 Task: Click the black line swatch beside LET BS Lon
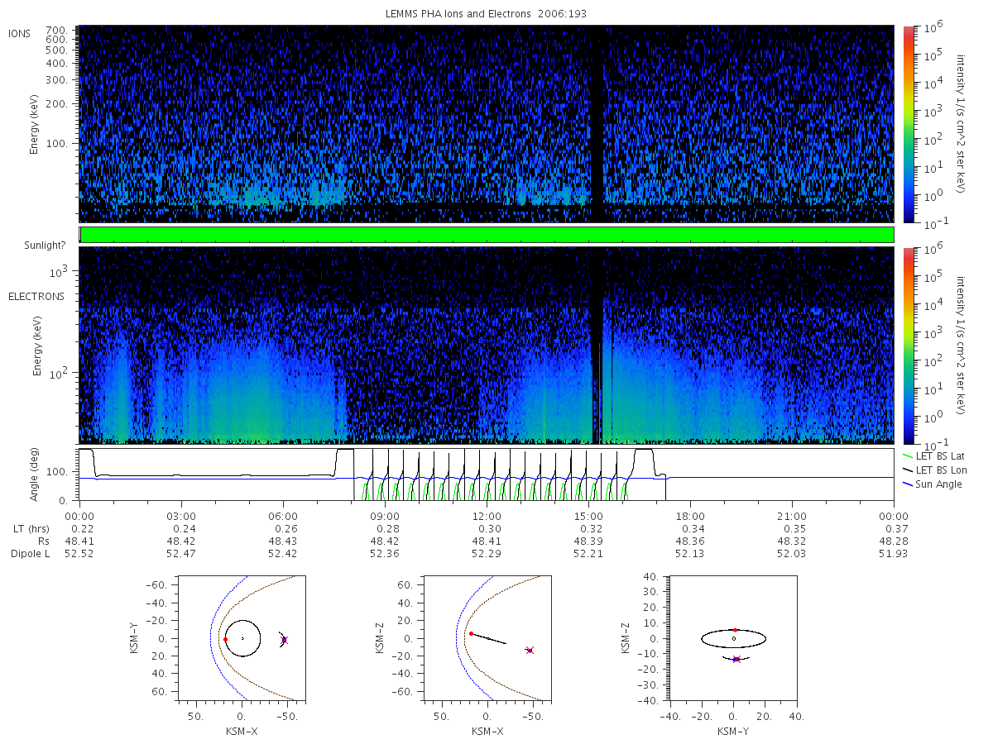tap(908, 470)
